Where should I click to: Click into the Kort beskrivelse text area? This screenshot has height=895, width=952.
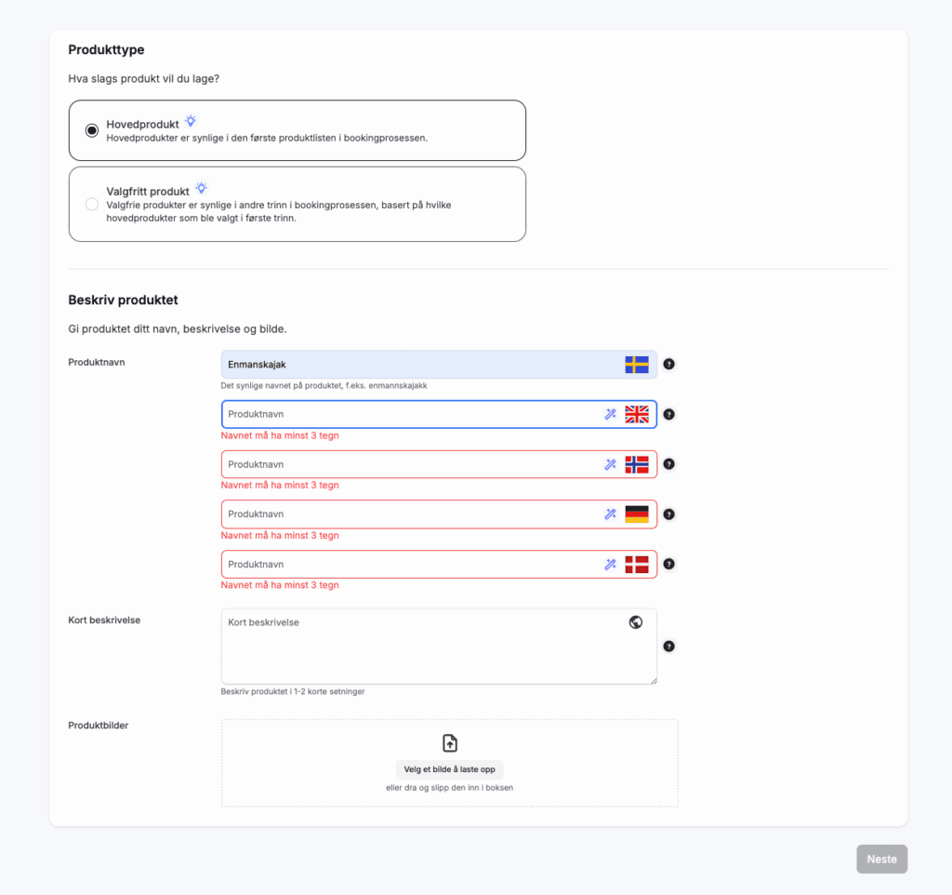click(x=418, y=651)
